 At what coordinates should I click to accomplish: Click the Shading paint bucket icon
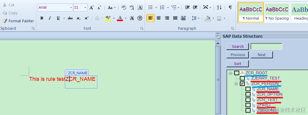[x=208, y=18]
